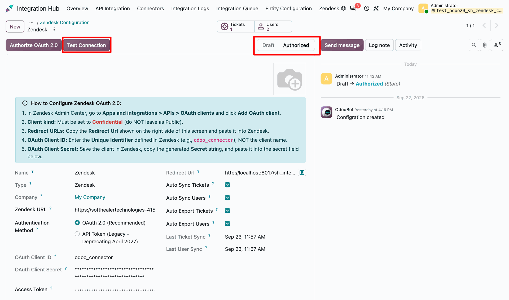The height and width of the screenshot is (300, 509).
Task: Open the Connectors menu
Action: point(151,8)
